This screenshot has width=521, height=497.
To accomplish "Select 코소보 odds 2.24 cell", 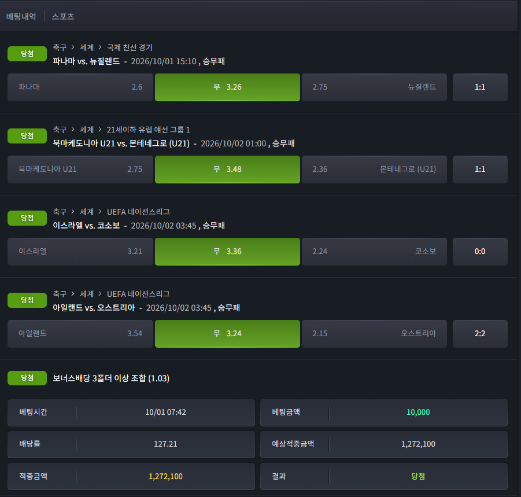I will point(374,251).
